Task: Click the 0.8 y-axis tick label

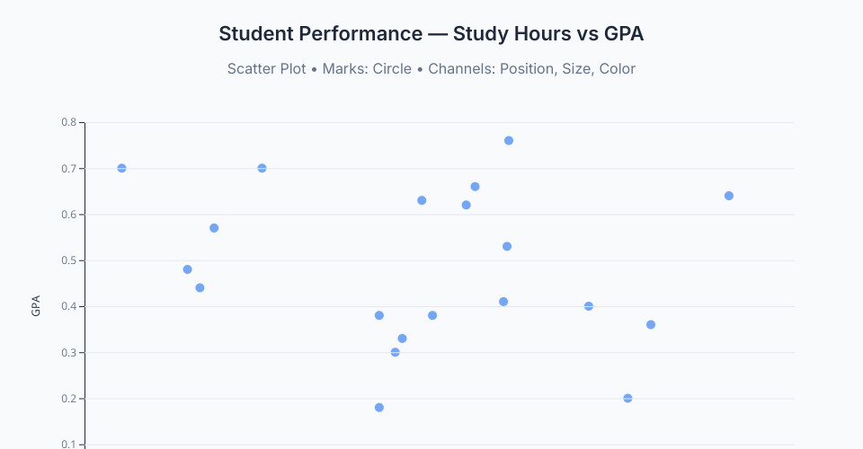Action: (68, 122)
